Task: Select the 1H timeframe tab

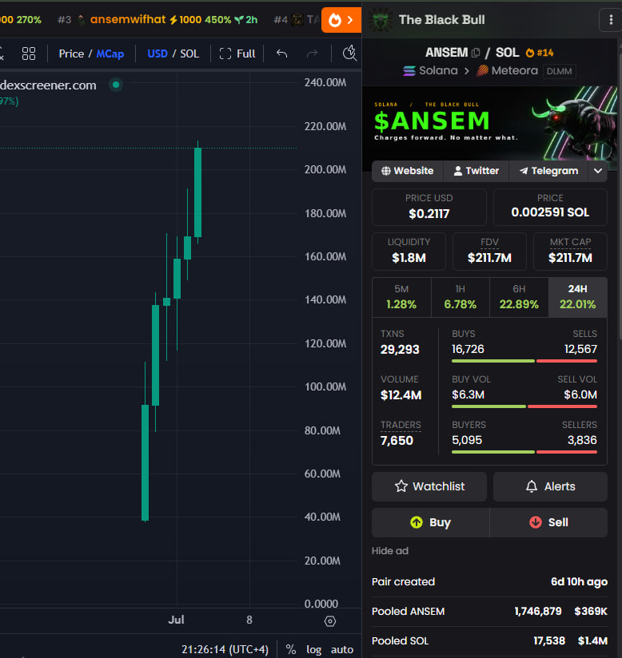Action: click(x=461, y=297)
